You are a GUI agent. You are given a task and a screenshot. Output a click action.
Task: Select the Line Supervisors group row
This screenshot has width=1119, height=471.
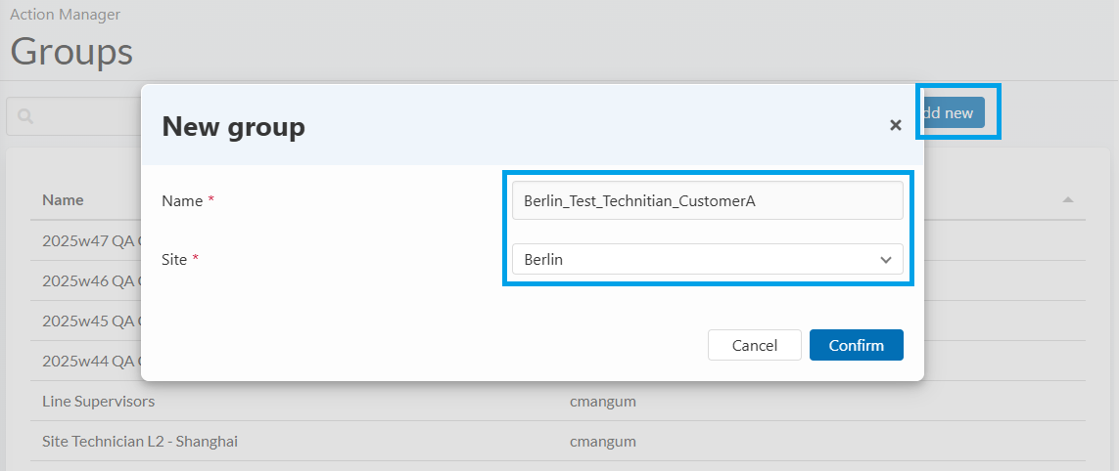pos(98,401)
